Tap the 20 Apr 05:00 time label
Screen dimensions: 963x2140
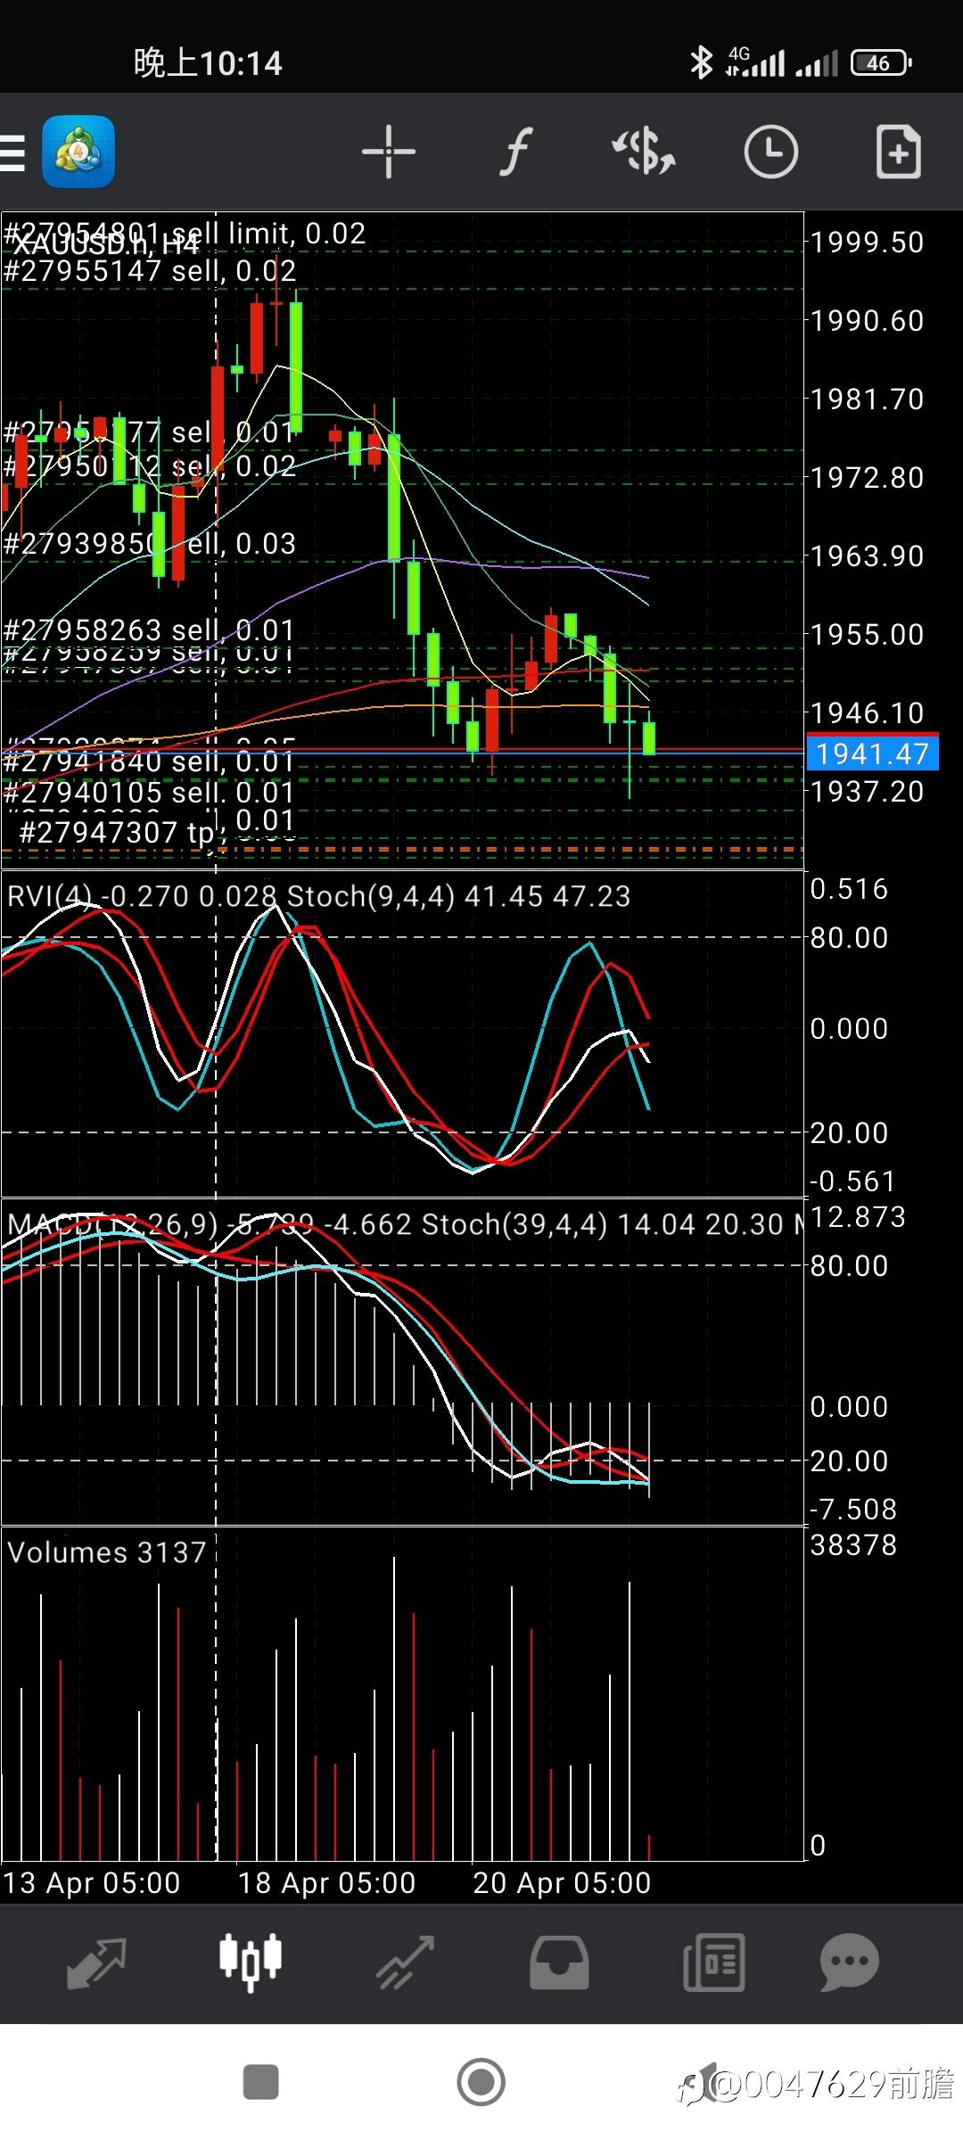pyautogui.click(x=562, y=1882)
